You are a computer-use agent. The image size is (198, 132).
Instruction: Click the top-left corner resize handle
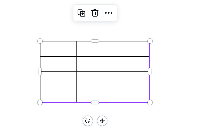[40, 41]
